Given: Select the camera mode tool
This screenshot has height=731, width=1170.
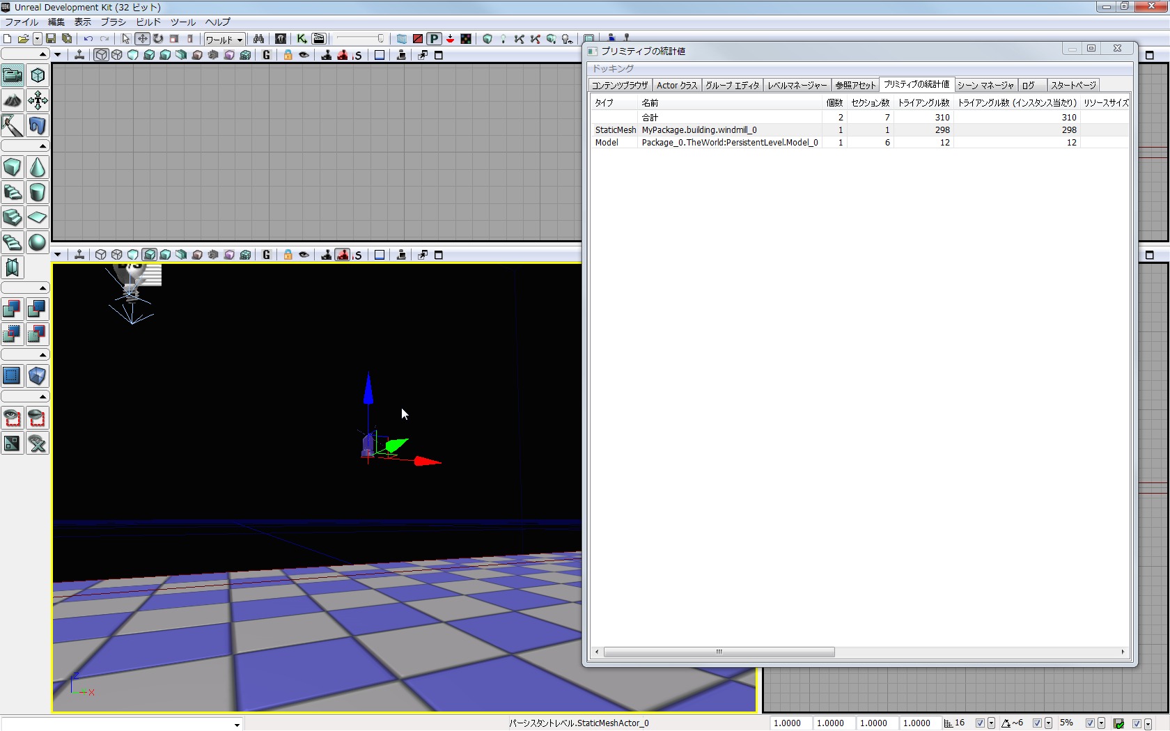Looking at the screenshot, I should pyautogui.click(x=13, y=75).
